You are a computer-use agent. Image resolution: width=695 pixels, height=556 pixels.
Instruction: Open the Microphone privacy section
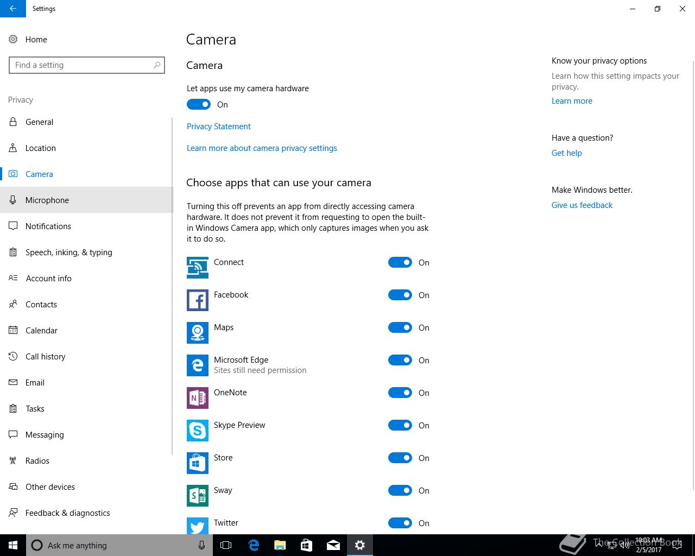pos(86,200)
